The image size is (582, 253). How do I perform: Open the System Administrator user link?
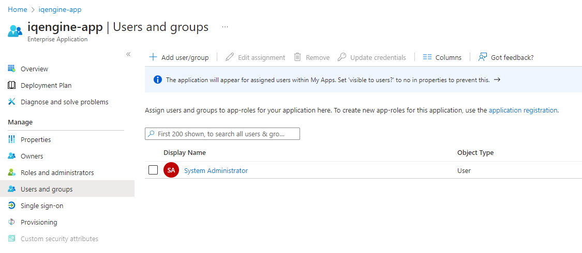[x=216, y=170]
